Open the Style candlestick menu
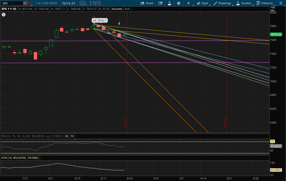Viewport: 286px width, 181px height. [x=203, y=3]
